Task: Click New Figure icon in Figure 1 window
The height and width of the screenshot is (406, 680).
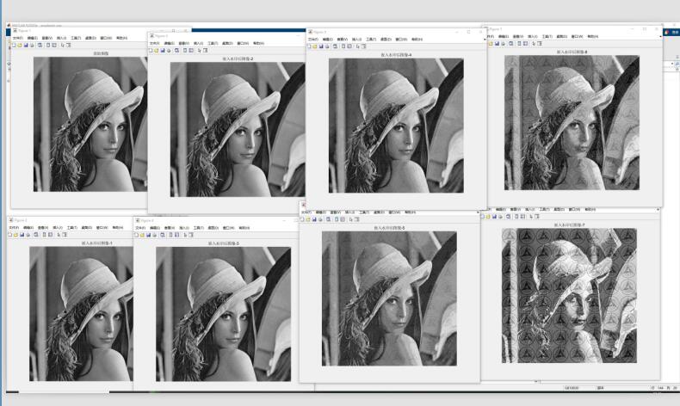Action: tap(14, 45)
